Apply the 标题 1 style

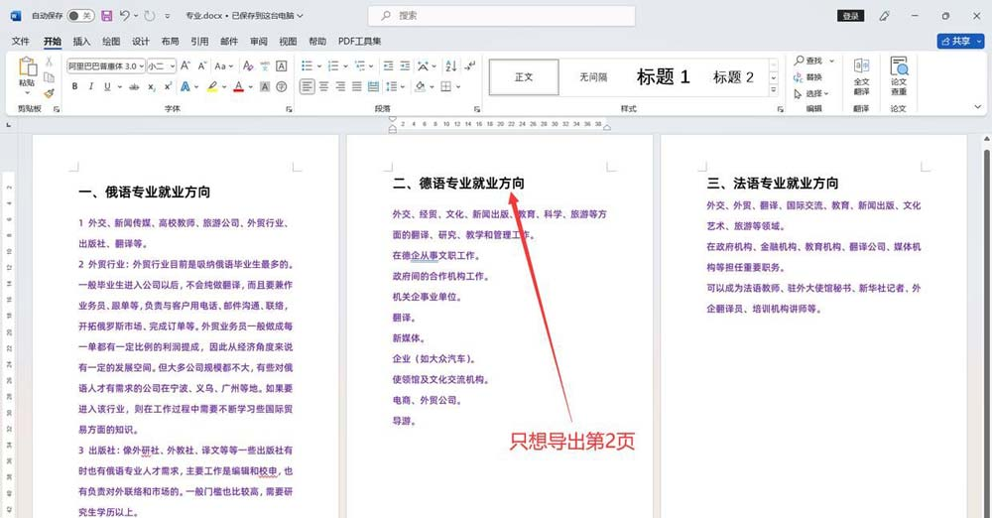coord(663,77)
